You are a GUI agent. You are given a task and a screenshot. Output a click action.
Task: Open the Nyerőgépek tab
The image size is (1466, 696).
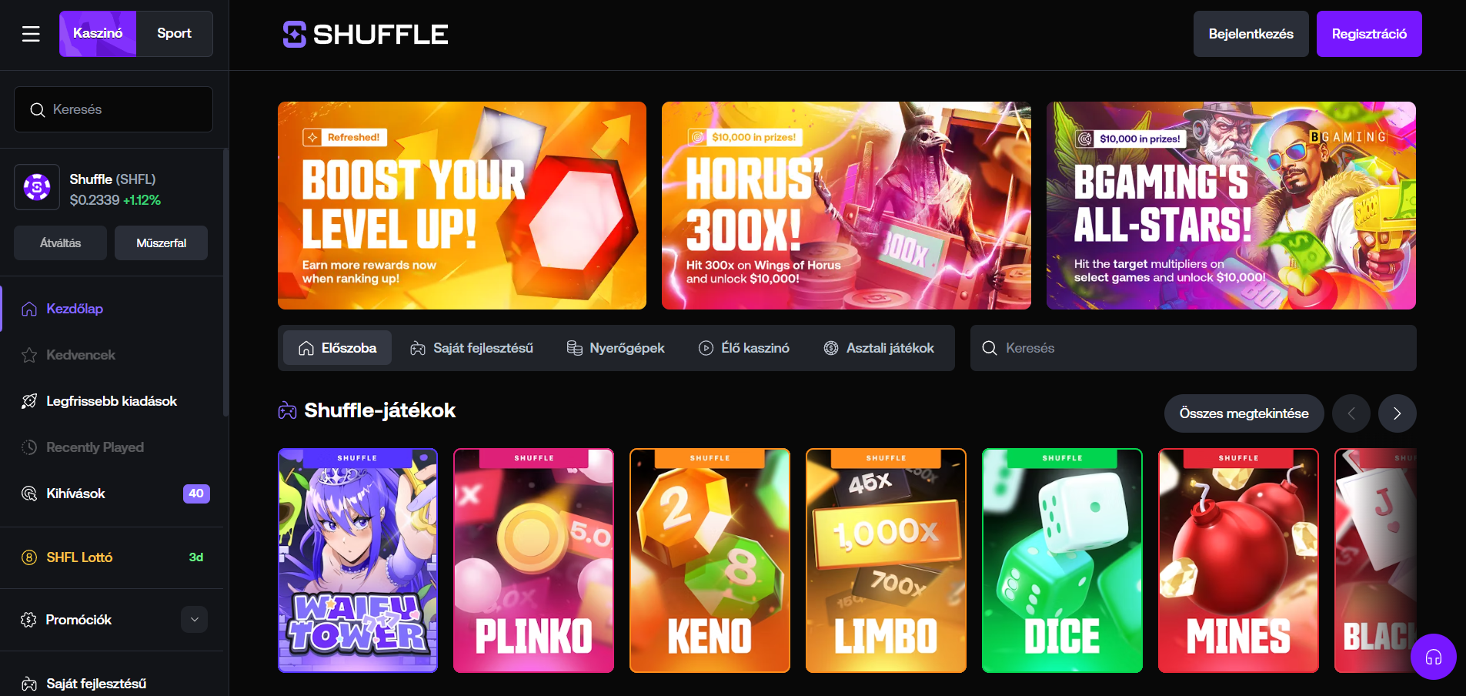pos(616,348)
